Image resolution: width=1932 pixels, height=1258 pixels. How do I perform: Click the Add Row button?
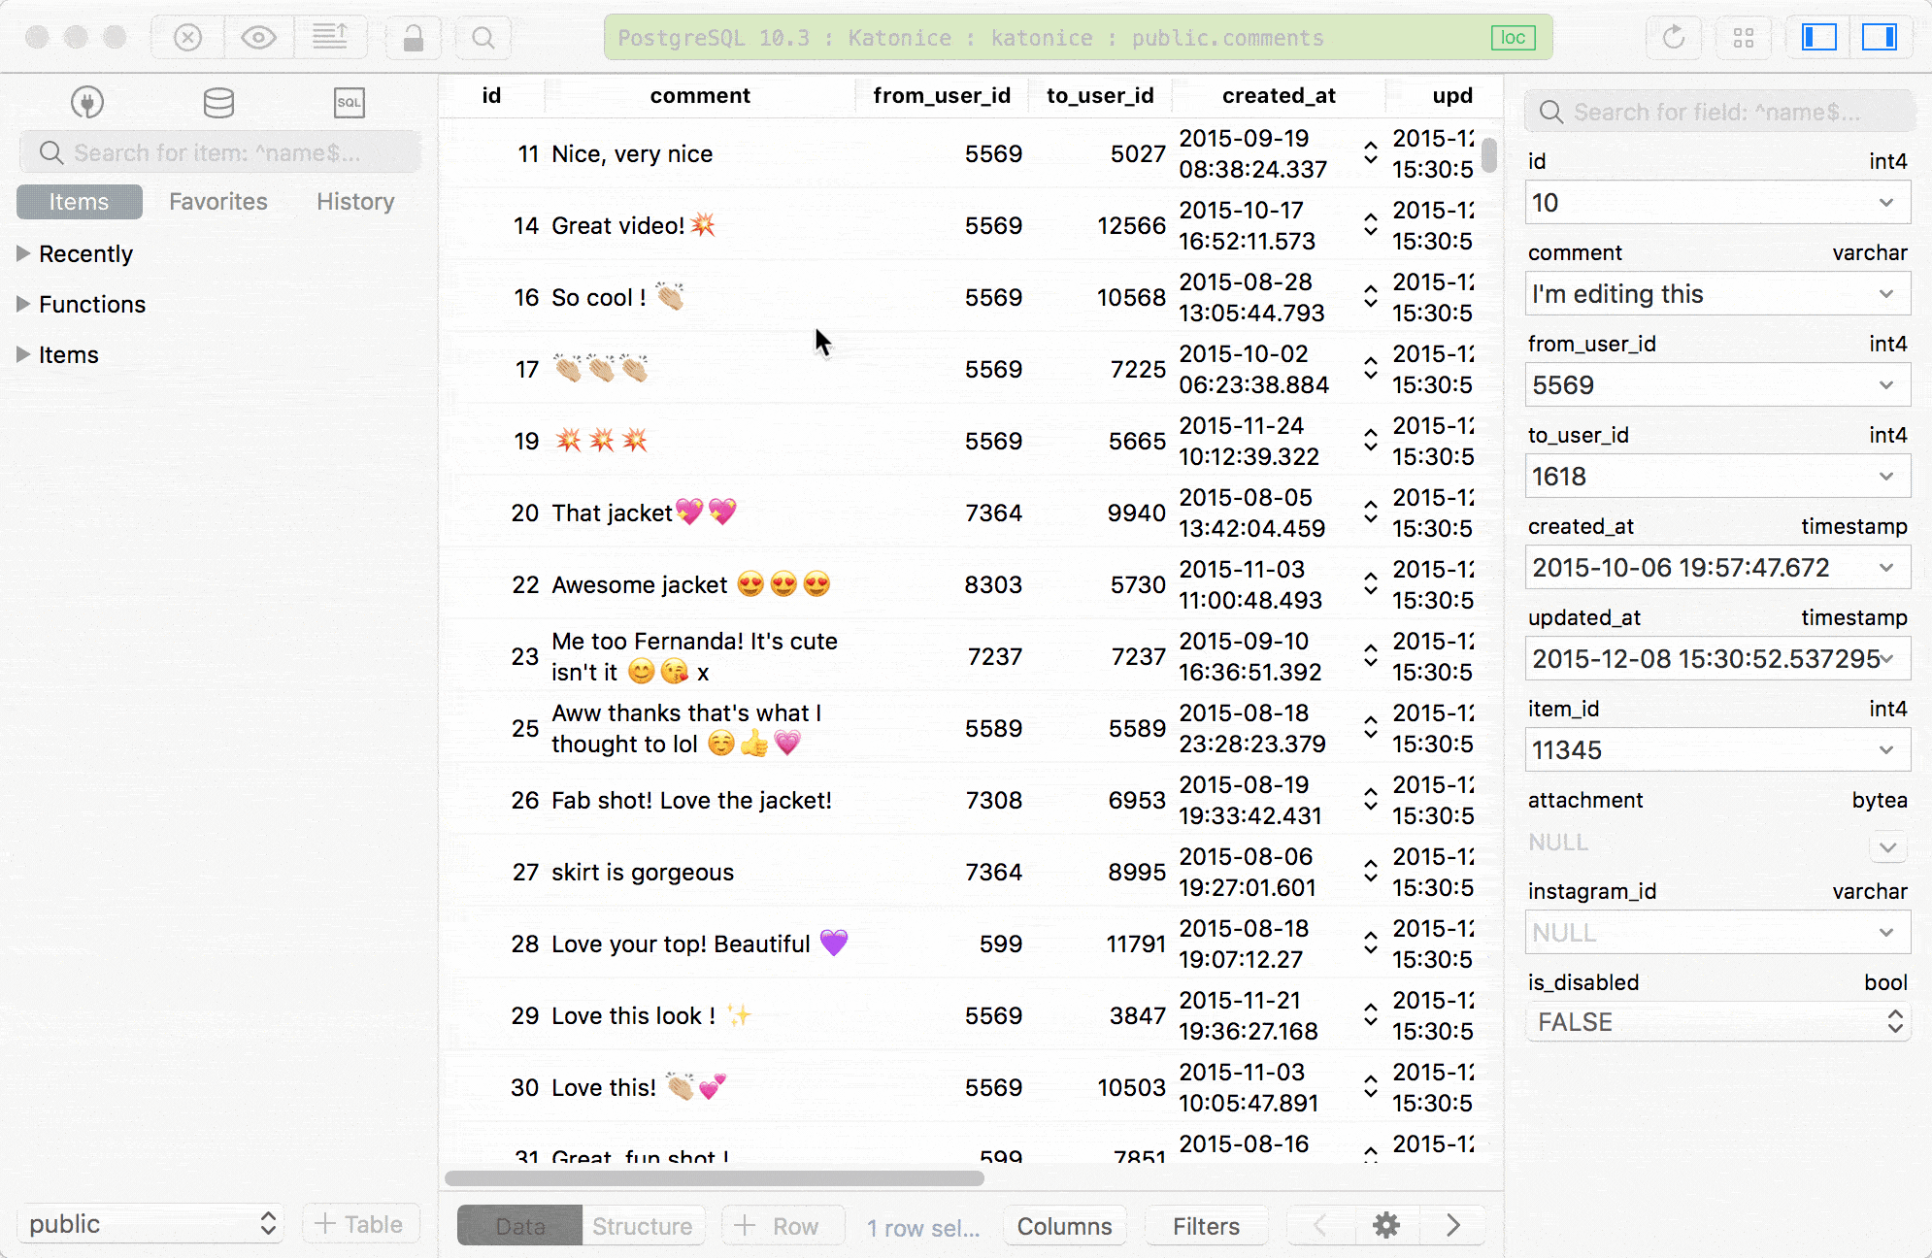point(782,1226)
